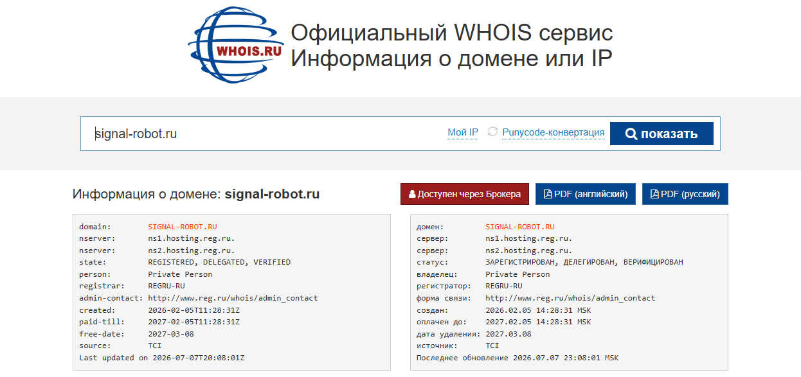Click the Официальный WHOIS сервис heading

(452, 32)
